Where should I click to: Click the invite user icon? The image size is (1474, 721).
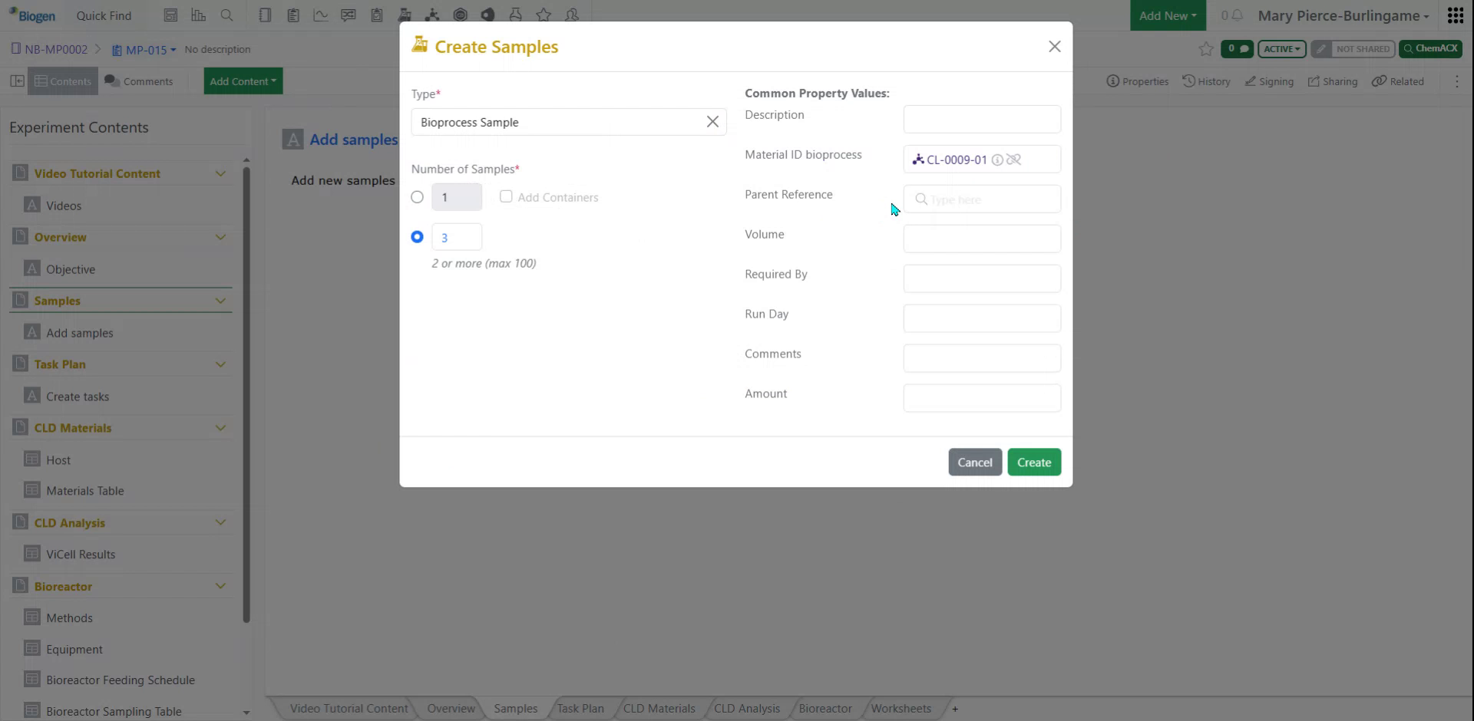[572, 15]
